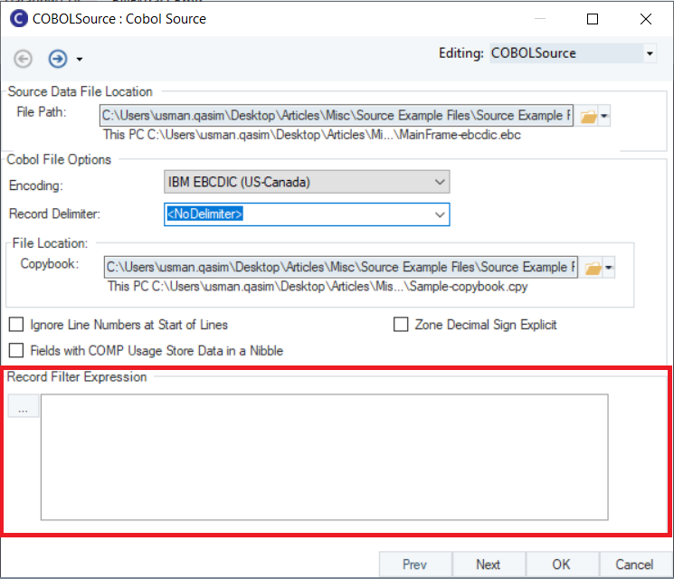Confirm settings with OK button
Image resolution: width=674 pixels, height=579 pixels.
(x=561, y=565)
